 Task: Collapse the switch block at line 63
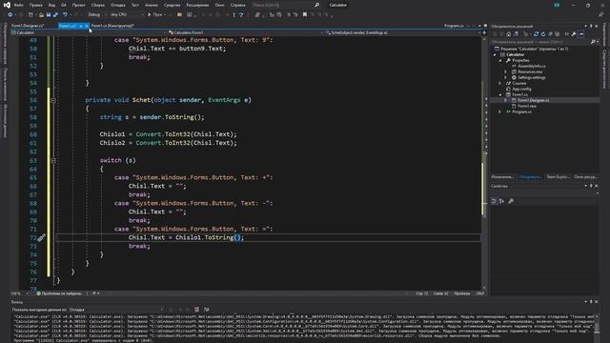pos(53,160)
